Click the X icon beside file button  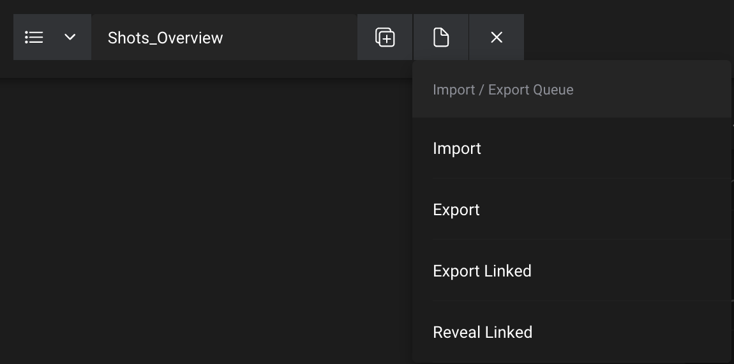click(497, 38)
